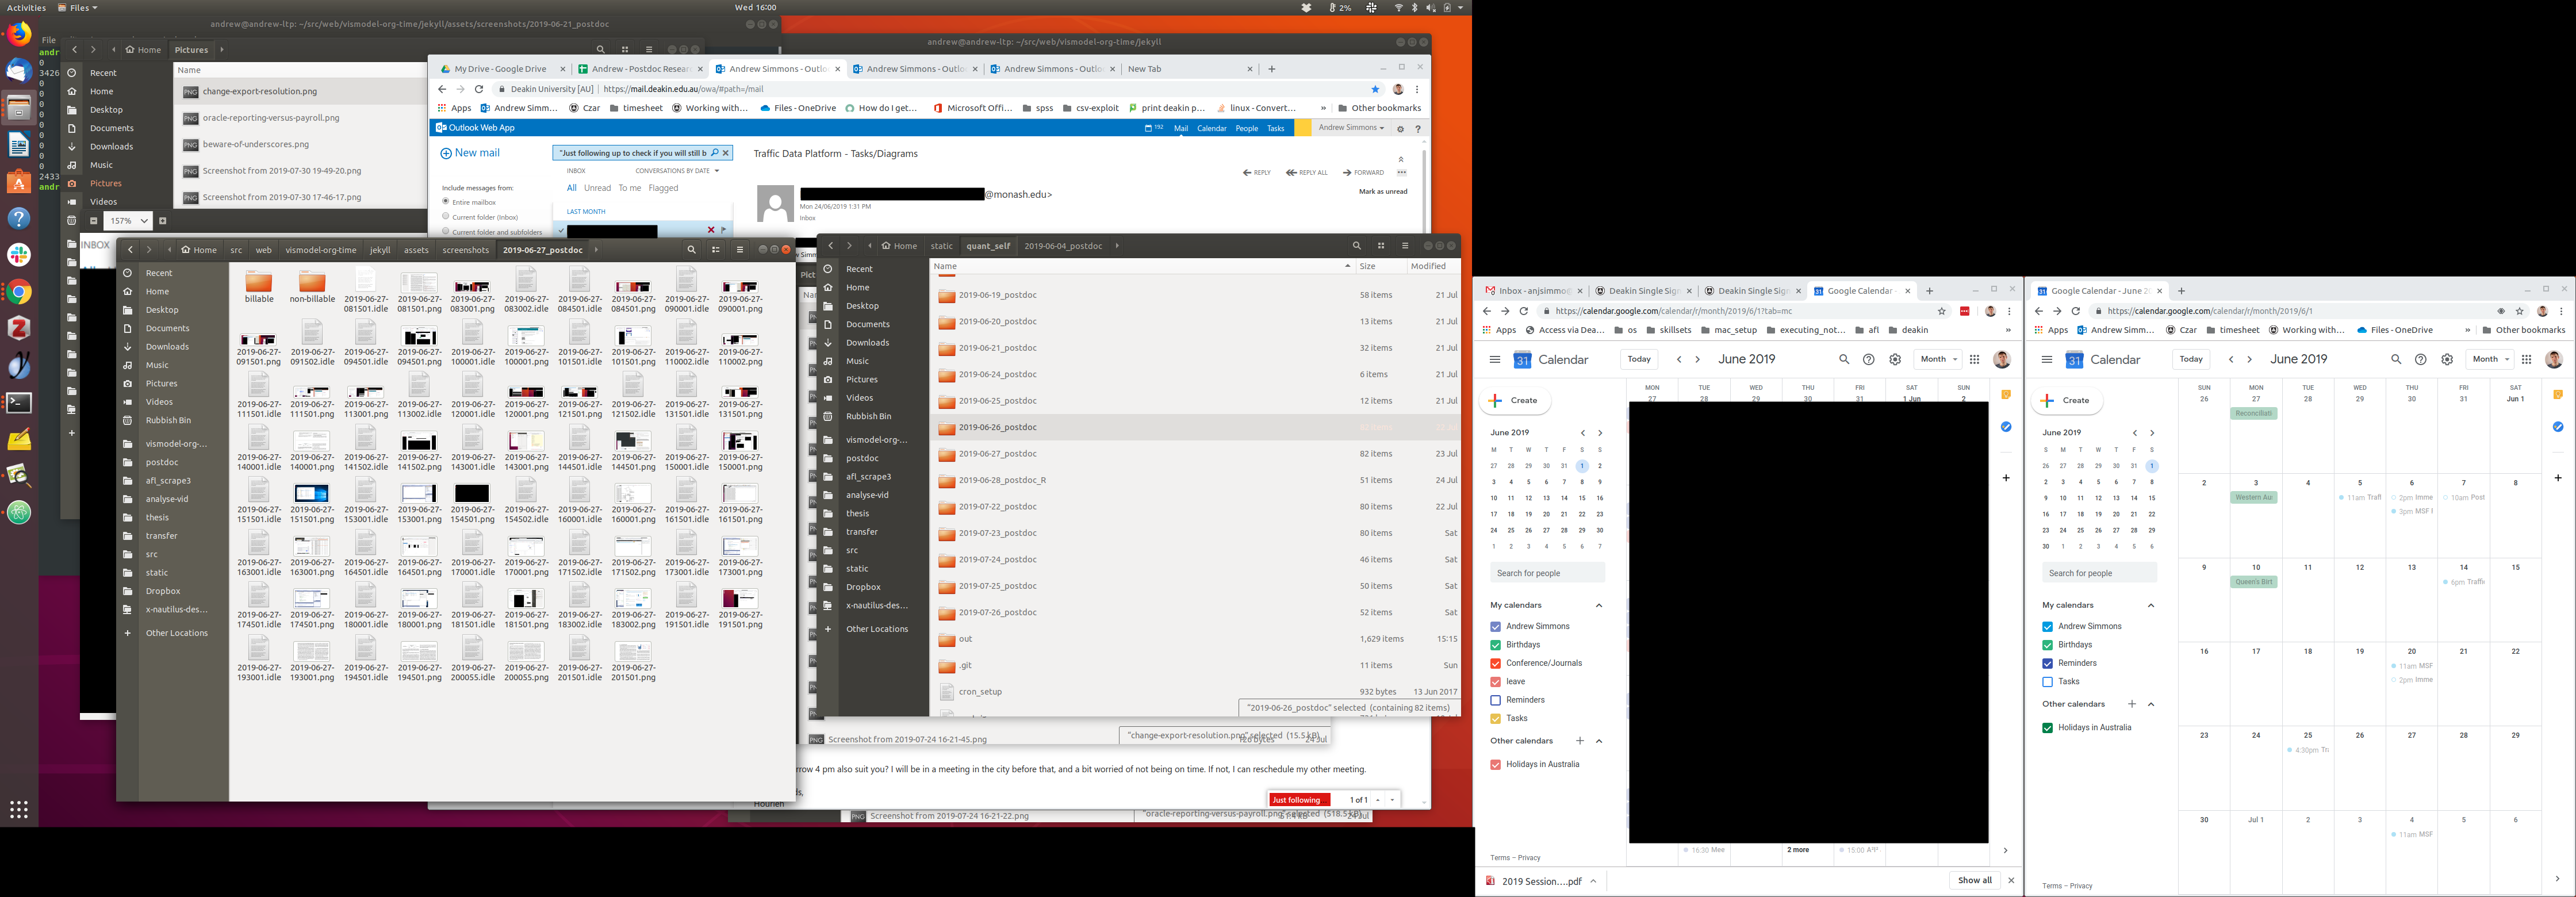The width and height of the screenshot is (2576, 897).
Task: Open Show Applications grid in dock
Action: [19, 809]
